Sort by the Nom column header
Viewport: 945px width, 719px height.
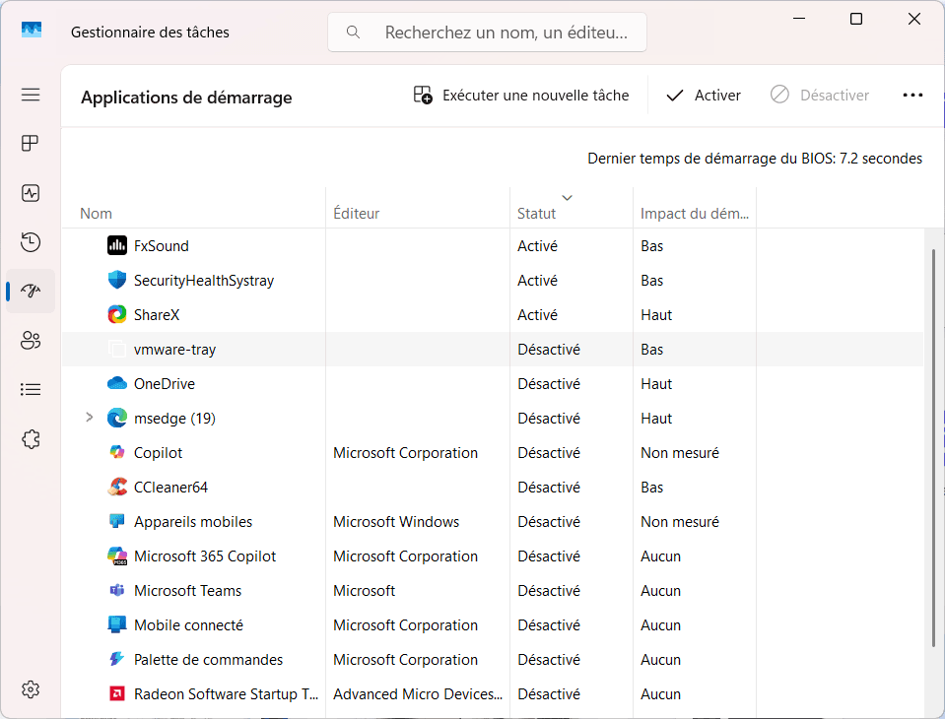point(96,213)
